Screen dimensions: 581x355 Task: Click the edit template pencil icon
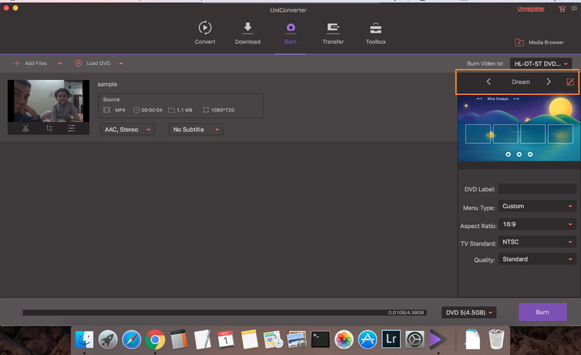(x=570, y=82)
